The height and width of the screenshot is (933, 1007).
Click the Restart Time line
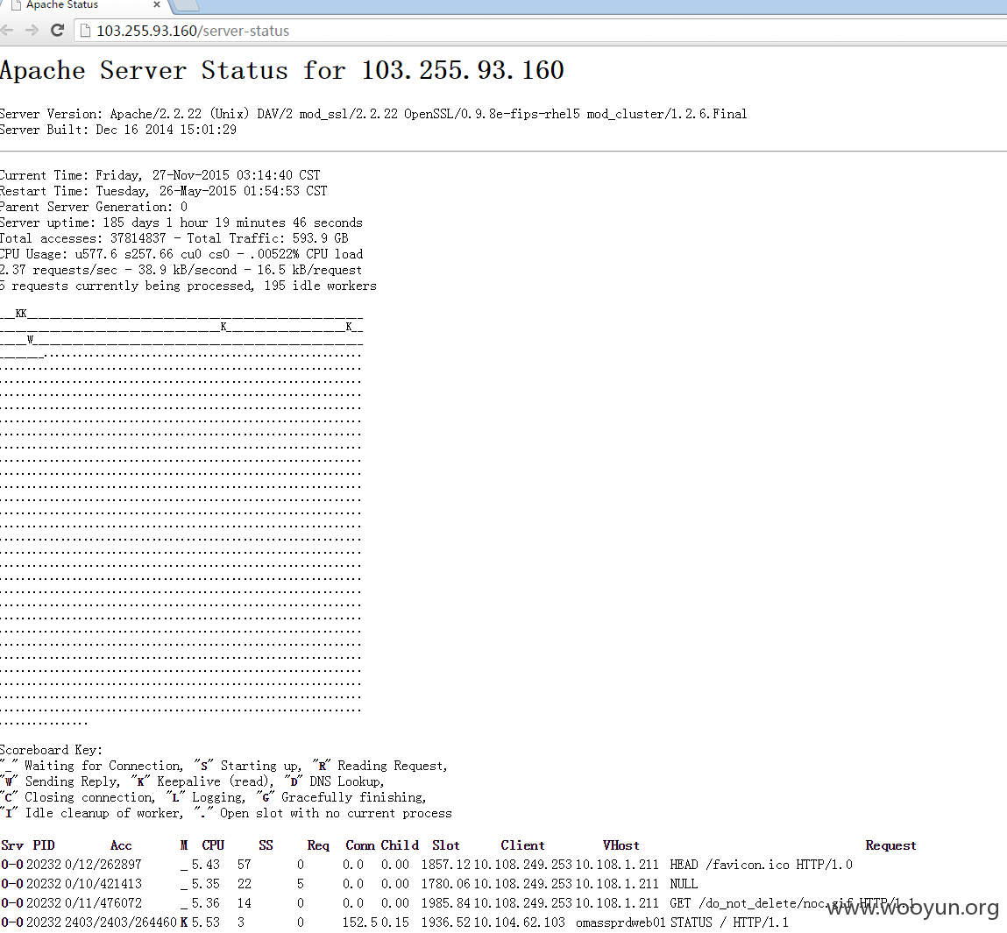tap(163, 191)
